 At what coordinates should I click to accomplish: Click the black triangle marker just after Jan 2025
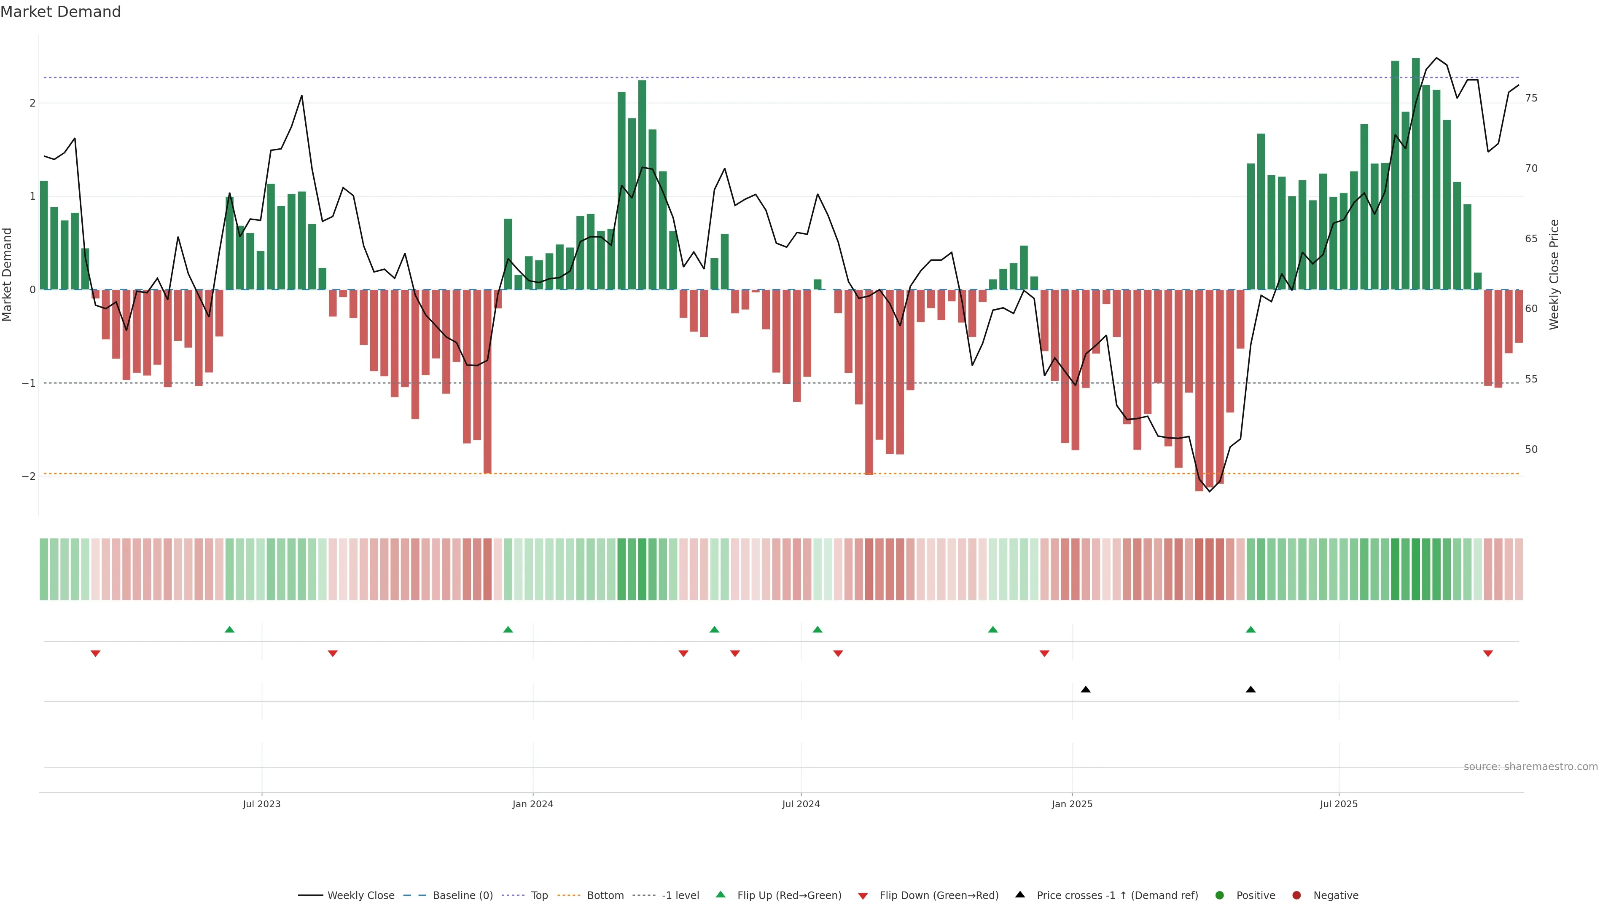(x=1085, y=690)
